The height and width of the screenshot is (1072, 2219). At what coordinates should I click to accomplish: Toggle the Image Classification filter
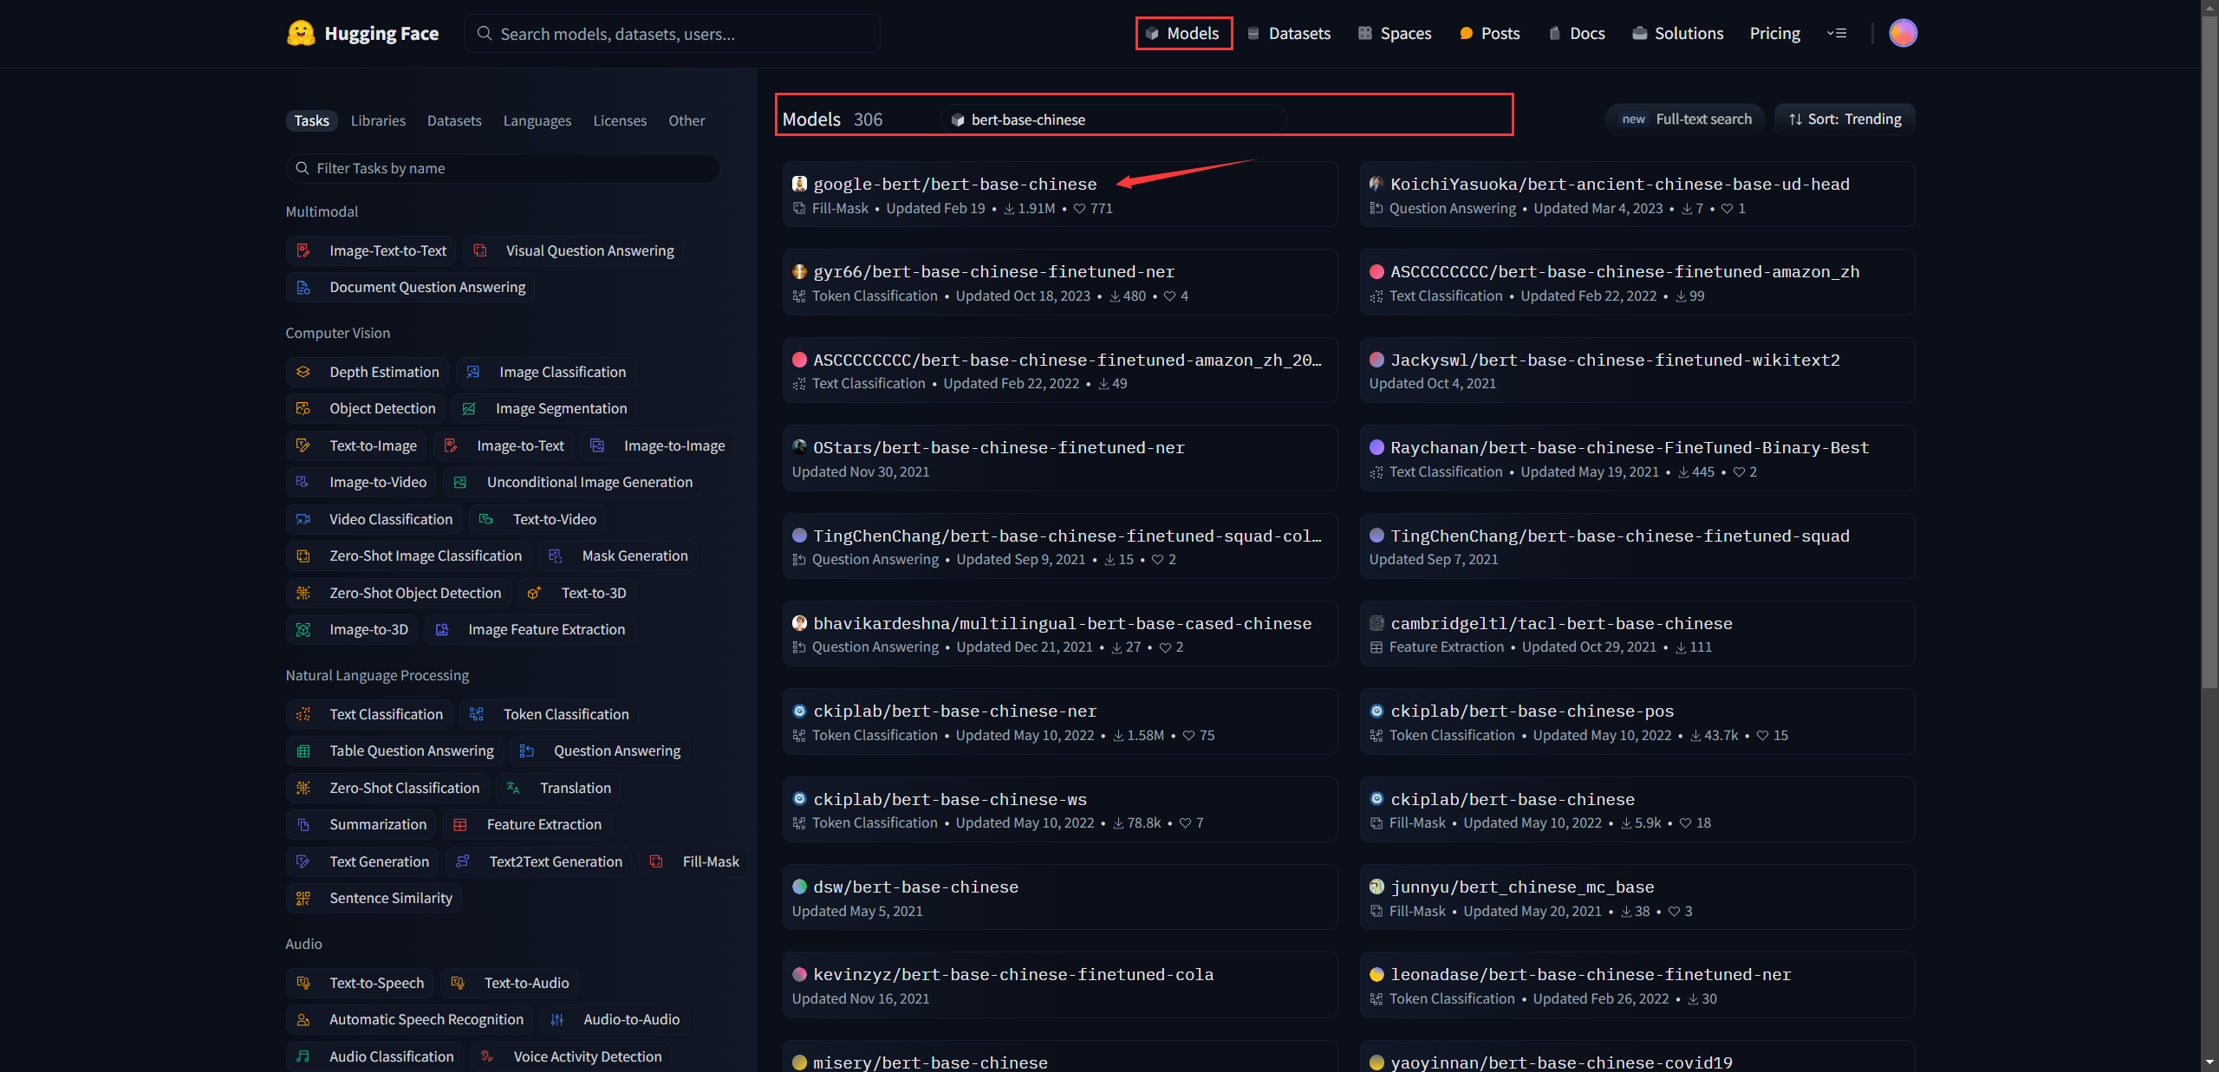545,372
